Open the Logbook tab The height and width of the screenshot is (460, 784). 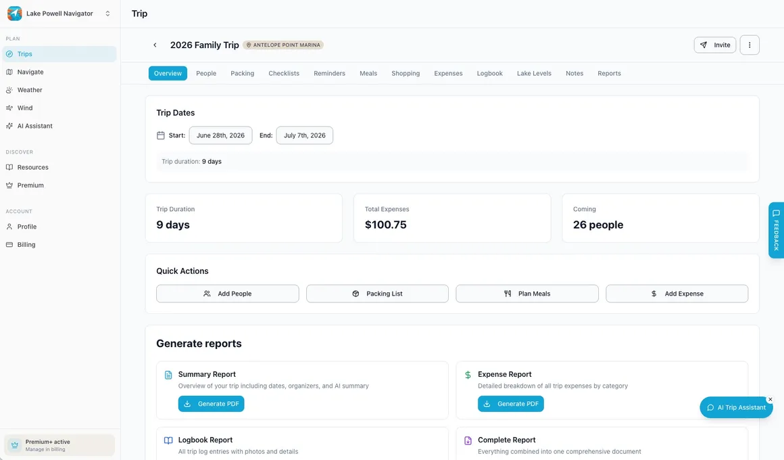tap(490, 73)
